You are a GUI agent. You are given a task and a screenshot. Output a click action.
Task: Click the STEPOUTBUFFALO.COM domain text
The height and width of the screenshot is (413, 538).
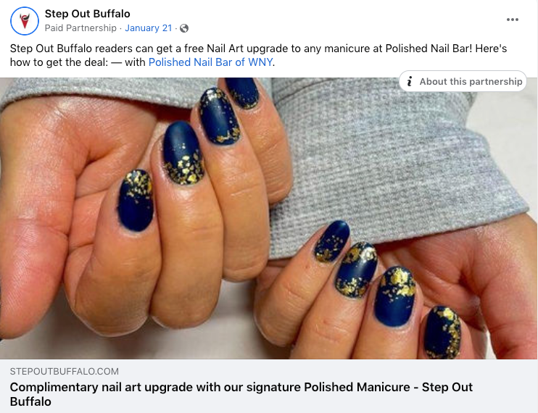[64, 371]
